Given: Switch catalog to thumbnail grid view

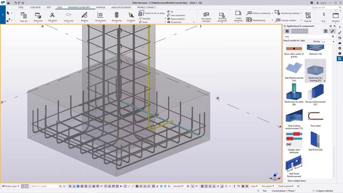Looking at the screenshot, I should (x=287, y=31).
